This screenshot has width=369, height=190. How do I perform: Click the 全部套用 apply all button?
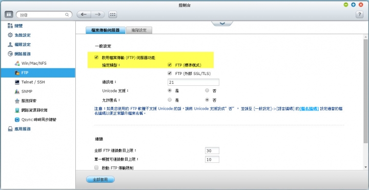pos(100,179)
